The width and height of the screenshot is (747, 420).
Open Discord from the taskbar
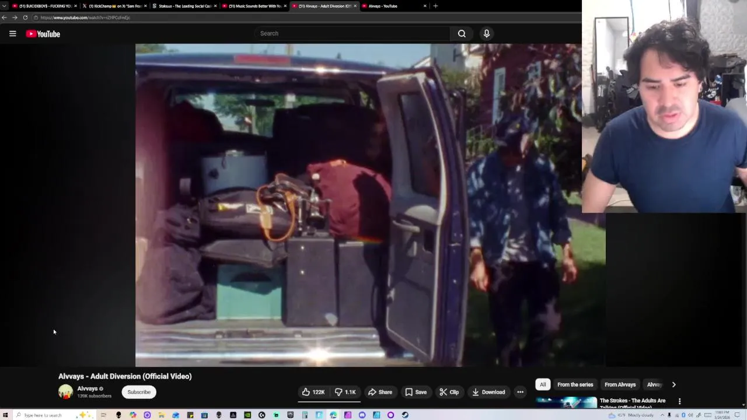point(362,415)
